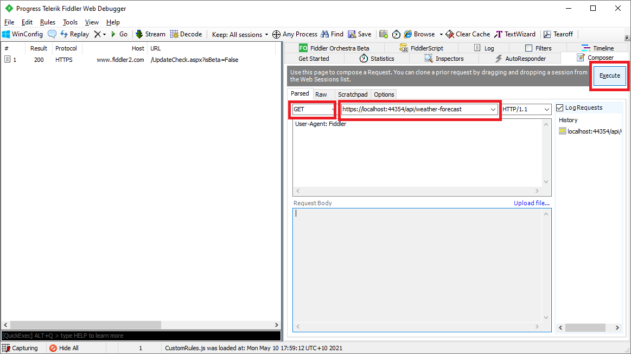The height and width of the screenshot is (354, 631).
Task: Switch to the Timeline tab
Action: (x=598, y=48)
